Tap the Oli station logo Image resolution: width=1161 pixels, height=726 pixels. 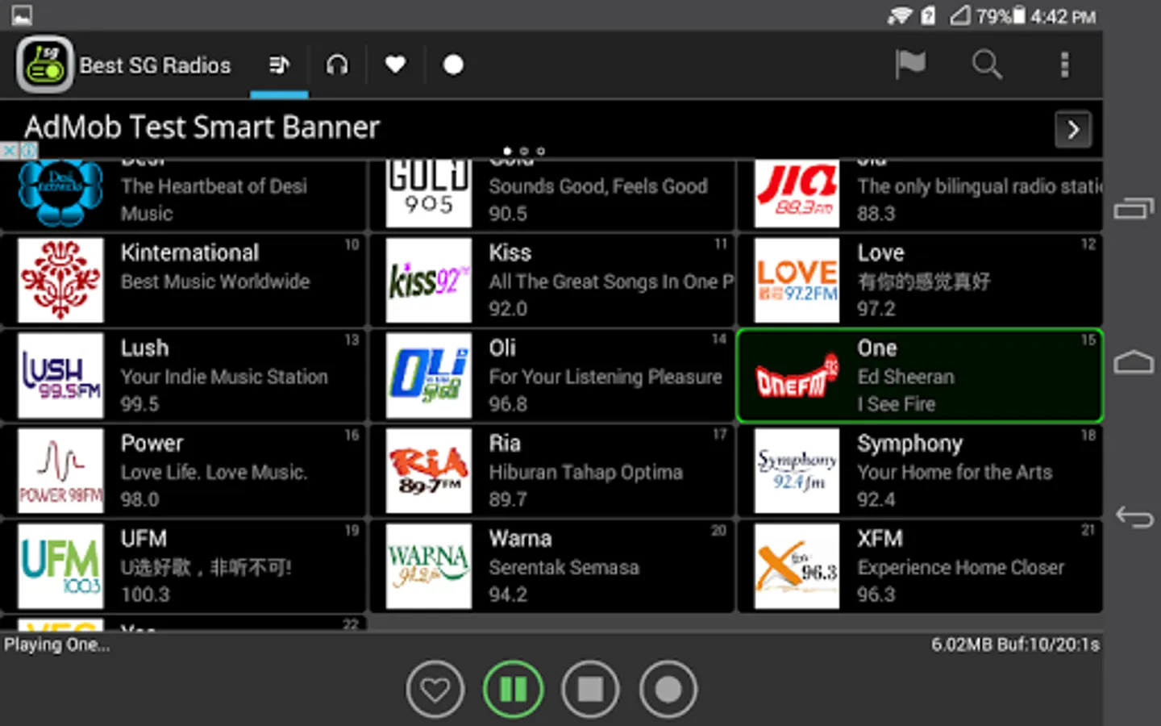click(x=429, y=375)
